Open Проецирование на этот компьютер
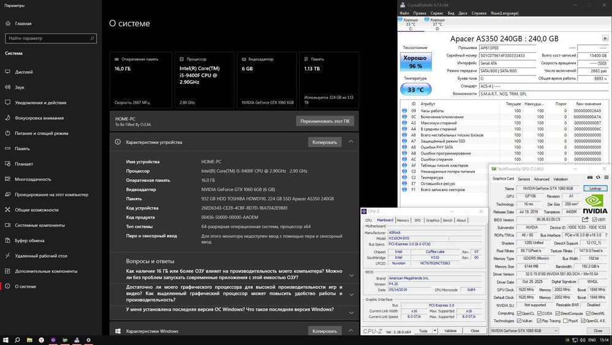The image size is (612, 345). click(51, 194)
